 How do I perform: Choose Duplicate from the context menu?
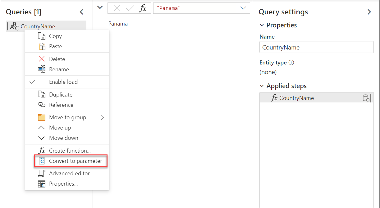tap(67, 95)
